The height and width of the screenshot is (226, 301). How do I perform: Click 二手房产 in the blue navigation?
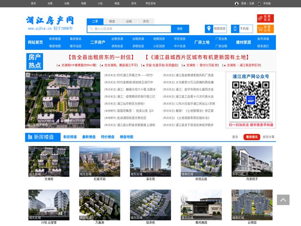click(98, 42)
